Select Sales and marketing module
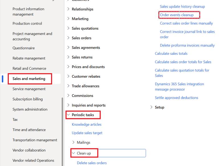 click(29, 79)
